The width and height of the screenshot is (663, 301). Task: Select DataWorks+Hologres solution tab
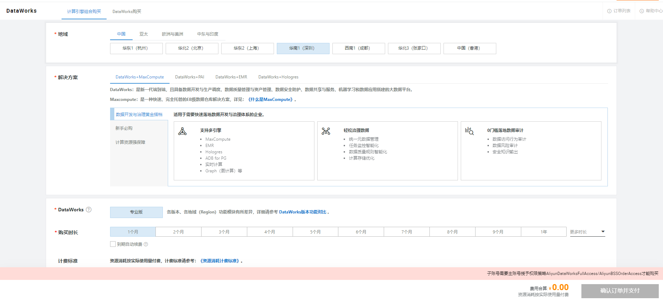(x=278, y=77)
